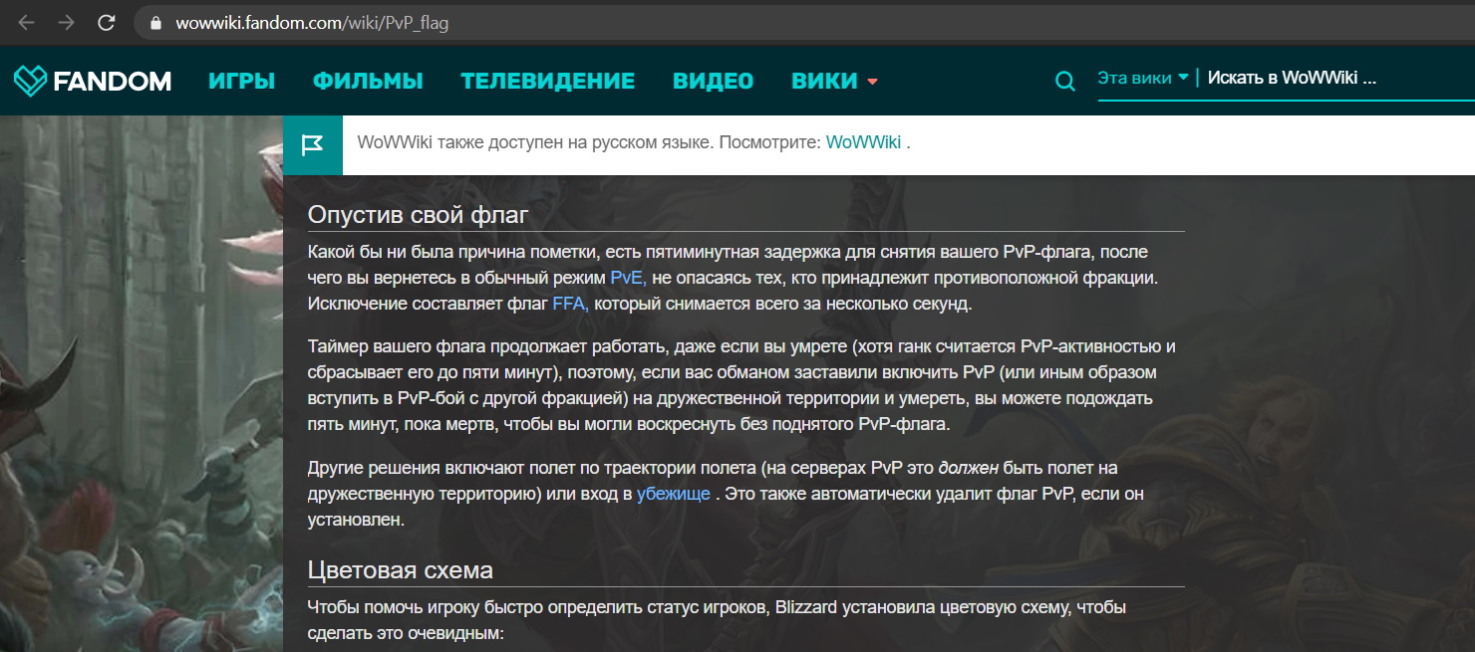Viewport: 1475px width, 652px height.
Task: Expand the ВИКИ dropdown menu
Action: 833,82
